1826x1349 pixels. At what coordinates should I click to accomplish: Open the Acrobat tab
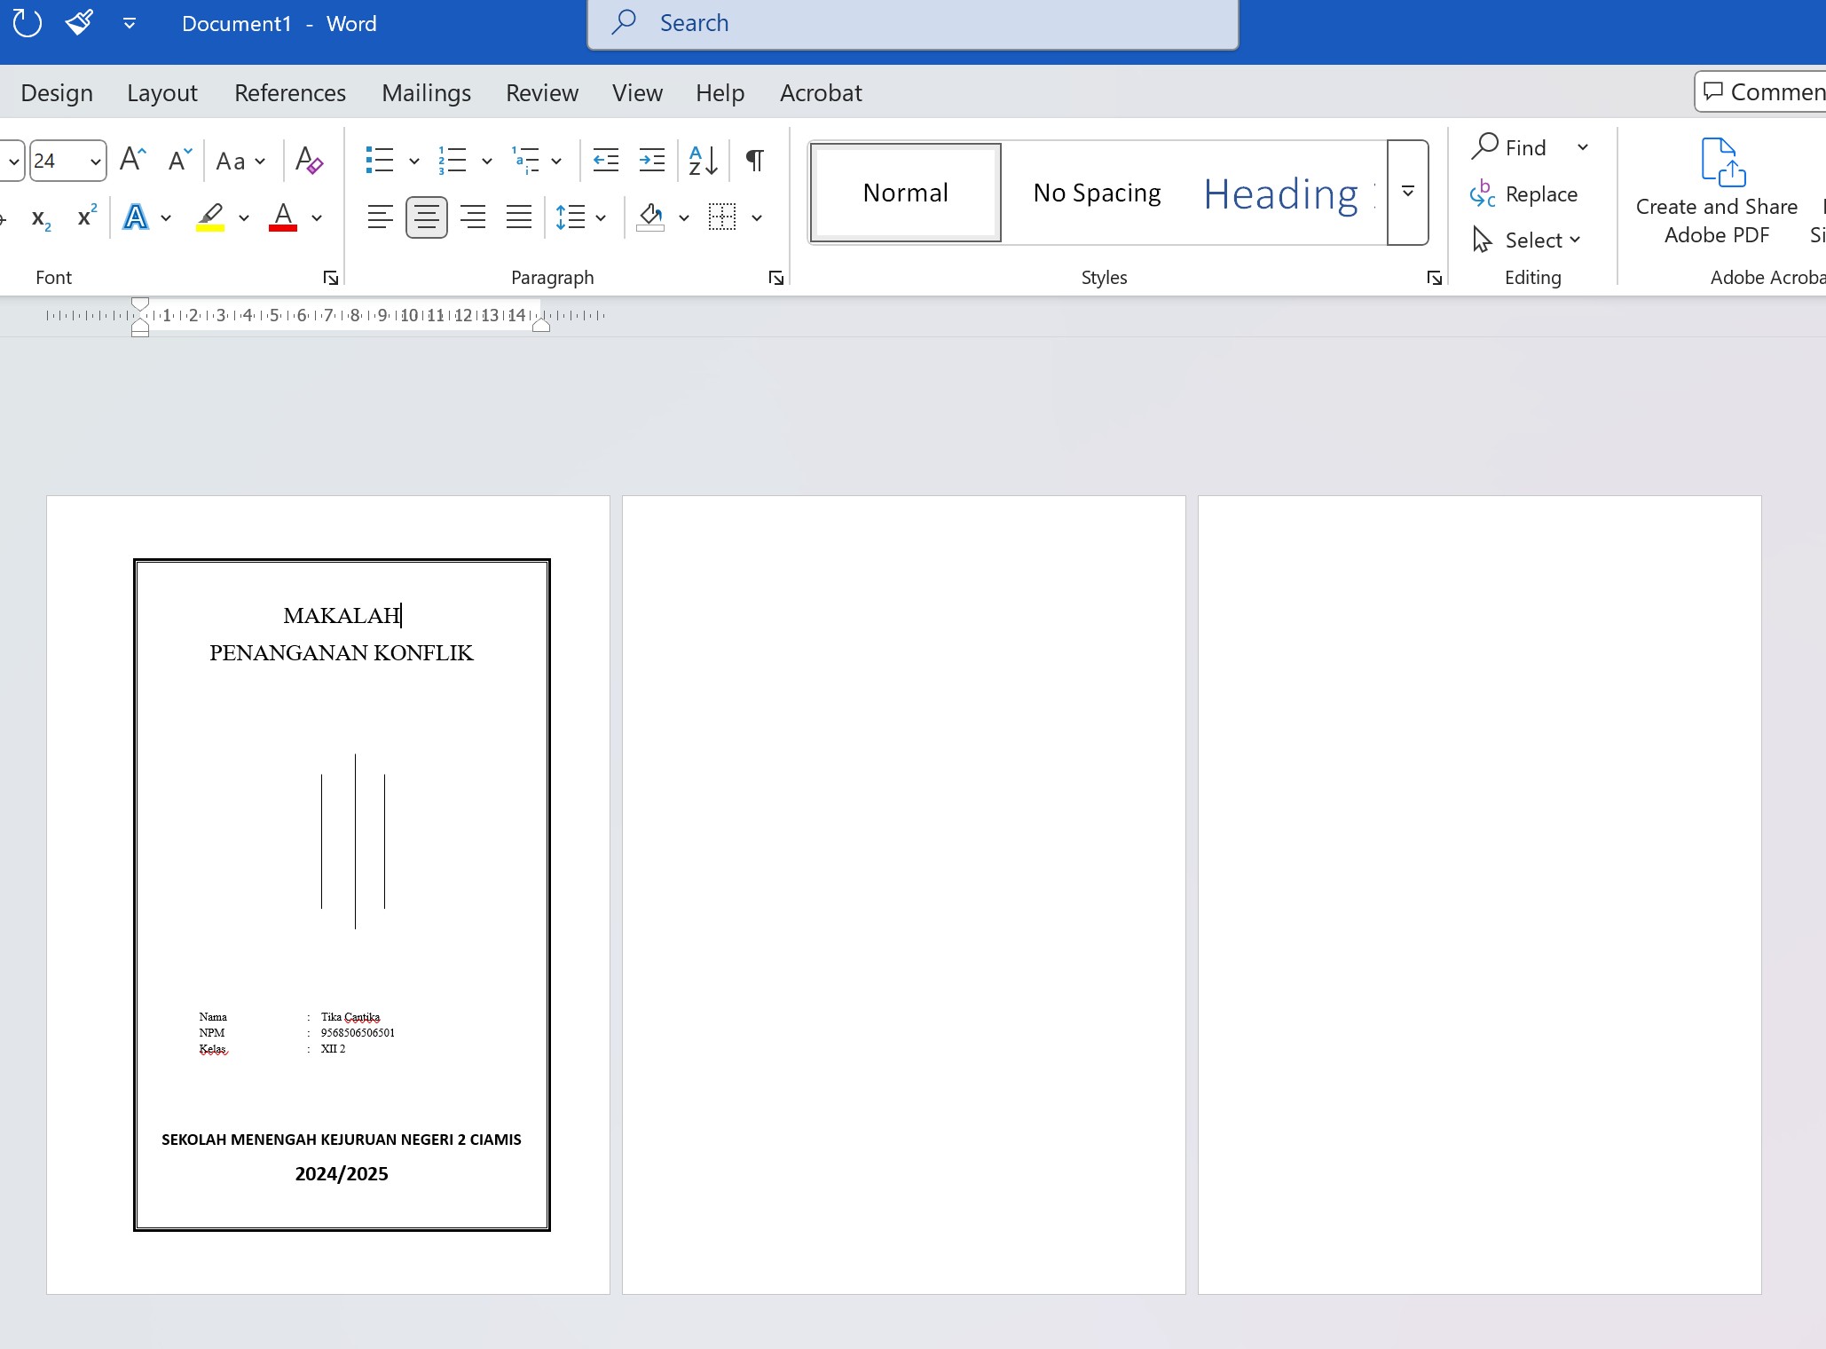(x=821, y=93)
